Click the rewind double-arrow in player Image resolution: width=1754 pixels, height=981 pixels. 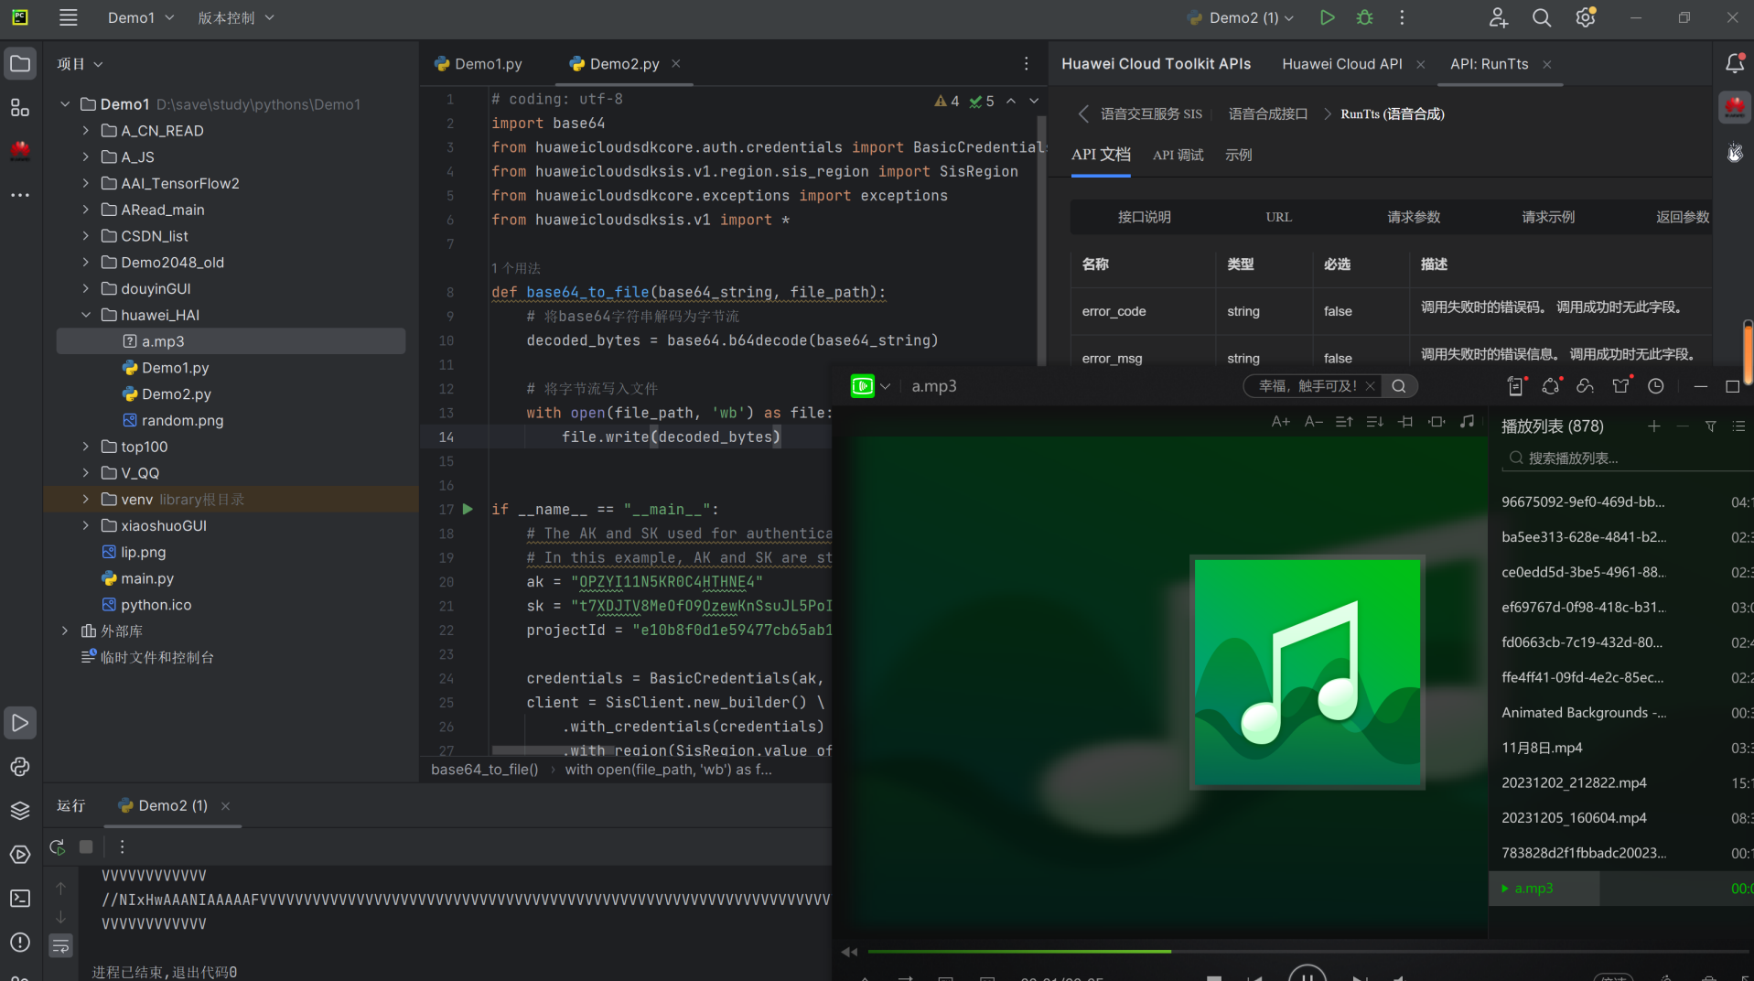(849, 953)
